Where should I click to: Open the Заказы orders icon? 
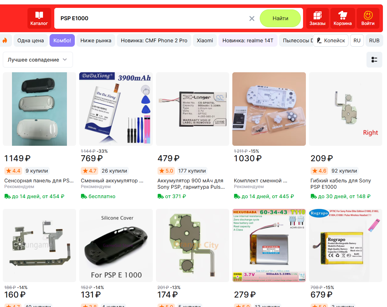[317, 18]
